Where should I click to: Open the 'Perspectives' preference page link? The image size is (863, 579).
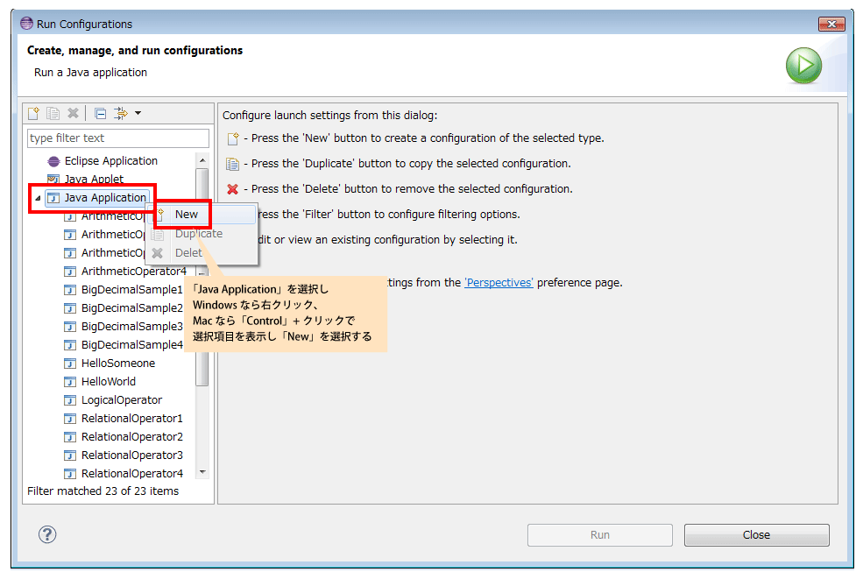click(x=499, y=283)
